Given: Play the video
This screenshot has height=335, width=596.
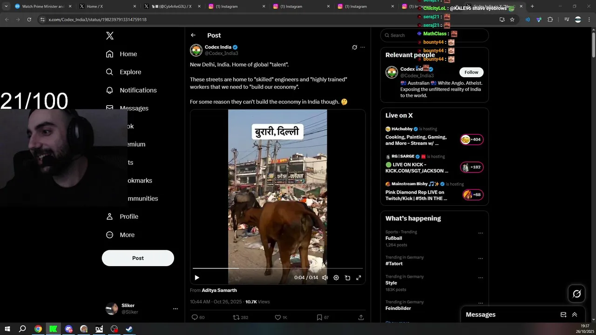Looking at the screenshot, I should tap(197, 278).
